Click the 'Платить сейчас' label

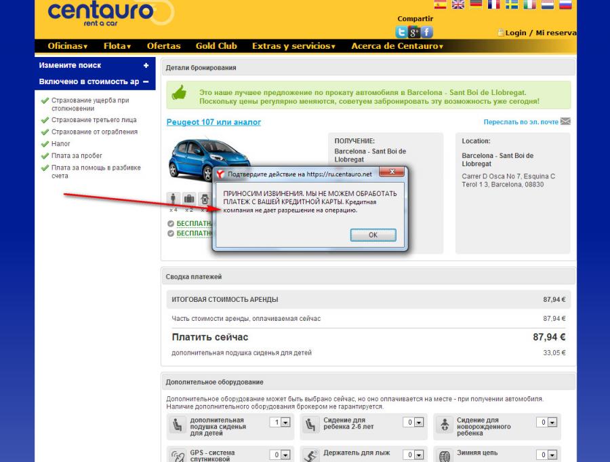210,337
